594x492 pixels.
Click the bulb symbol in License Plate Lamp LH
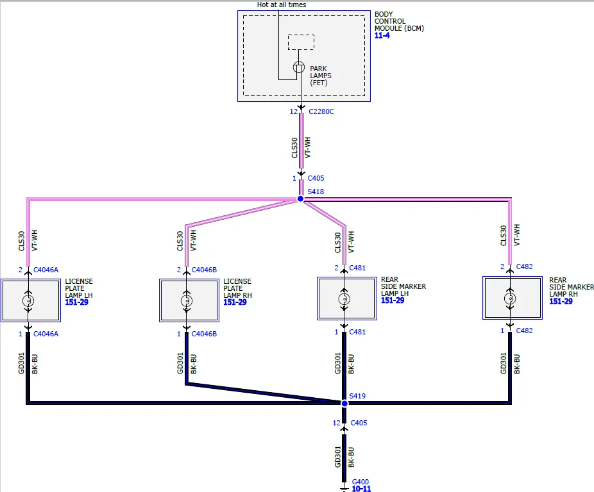click(x=28, y=301)
